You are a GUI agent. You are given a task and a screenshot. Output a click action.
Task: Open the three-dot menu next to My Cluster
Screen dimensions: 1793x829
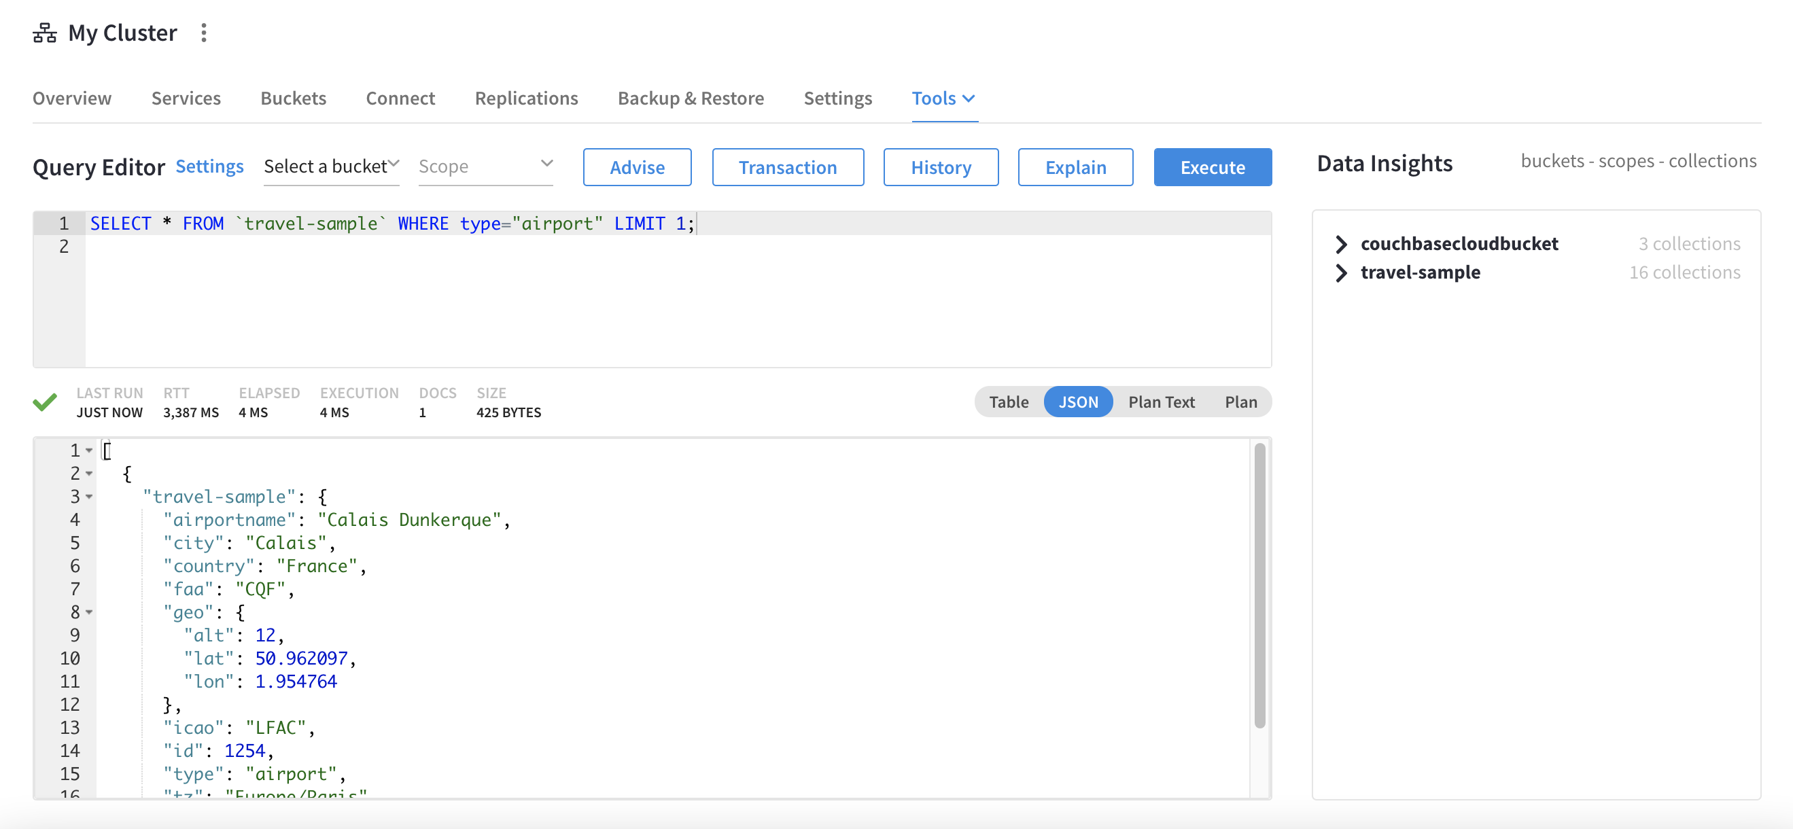coord(203,33)
